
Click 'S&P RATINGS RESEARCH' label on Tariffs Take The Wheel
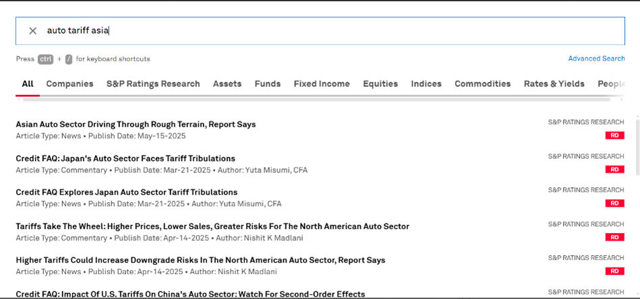point(586,224)
